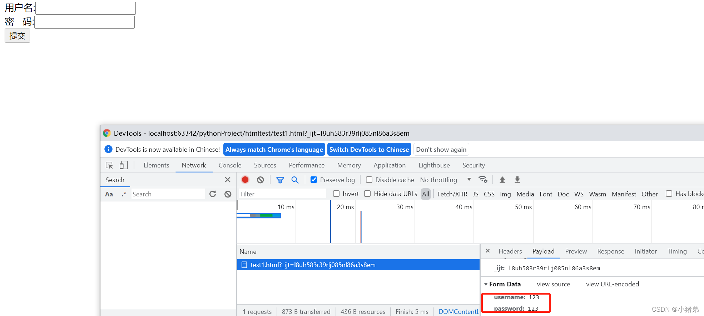Enable Disable cache checkbox
The width and height of the screenshot is (704, 316).
point(369,180)
